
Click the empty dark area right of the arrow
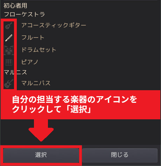click(105, 132)
